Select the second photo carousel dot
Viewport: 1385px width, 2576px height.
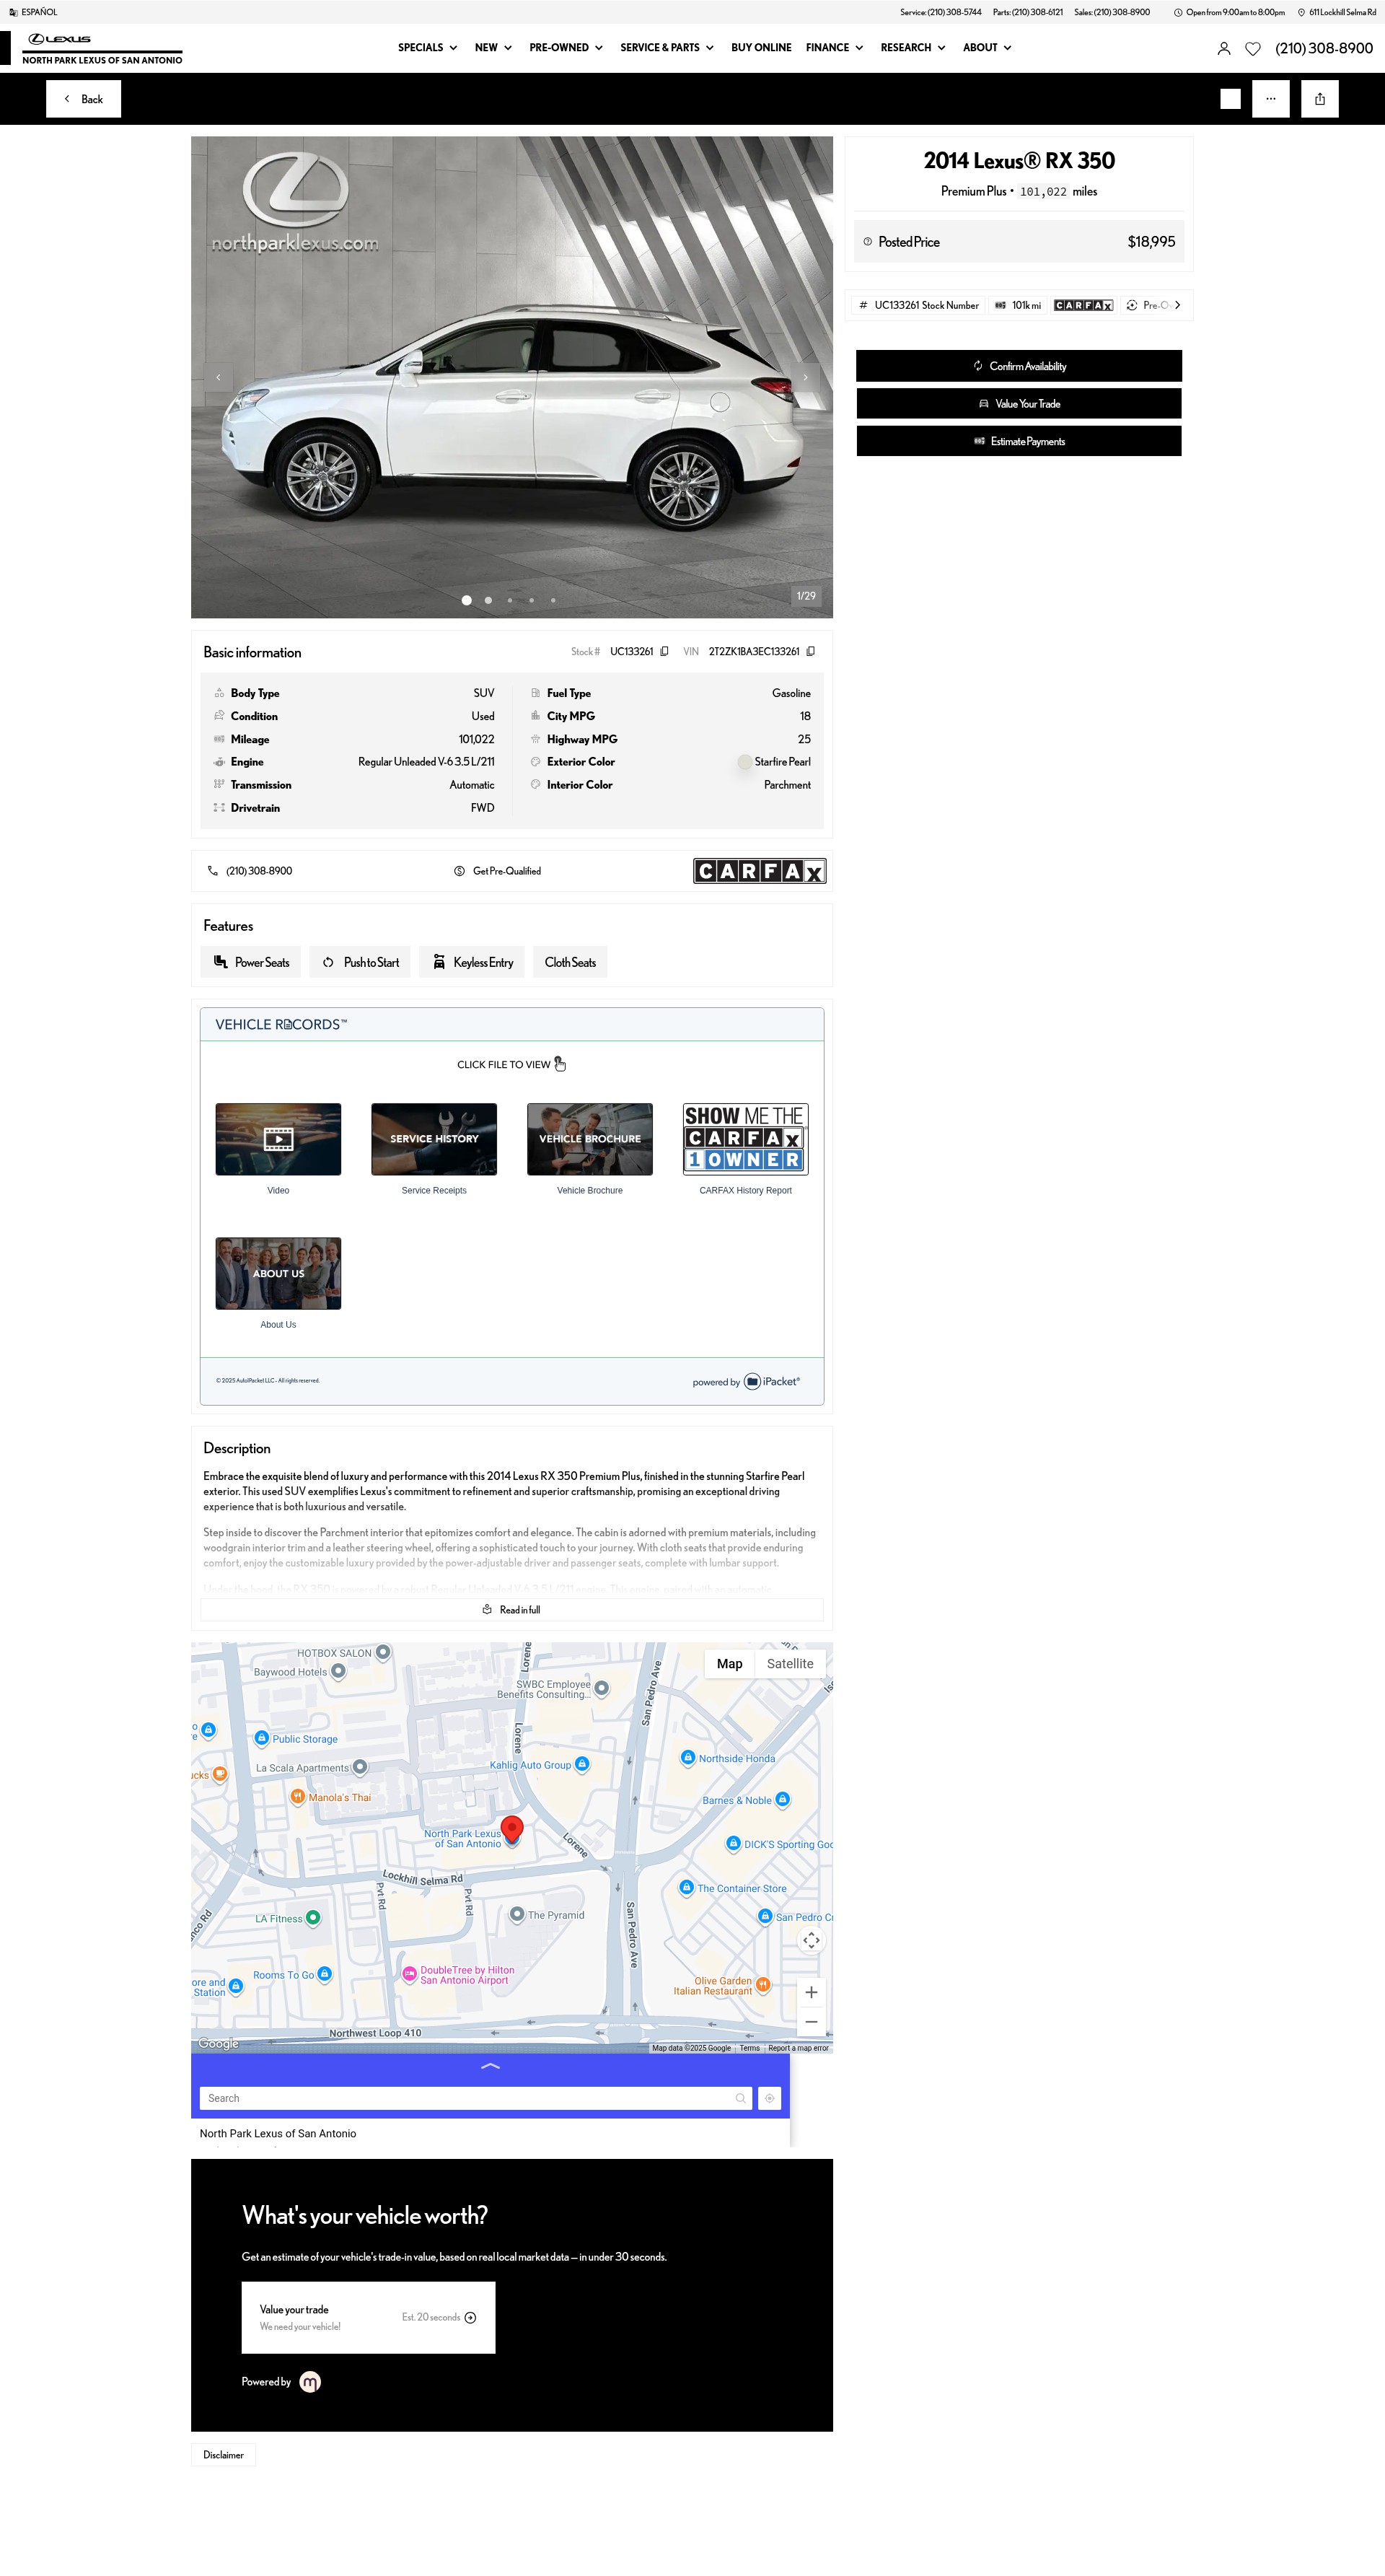pos(488,600)
